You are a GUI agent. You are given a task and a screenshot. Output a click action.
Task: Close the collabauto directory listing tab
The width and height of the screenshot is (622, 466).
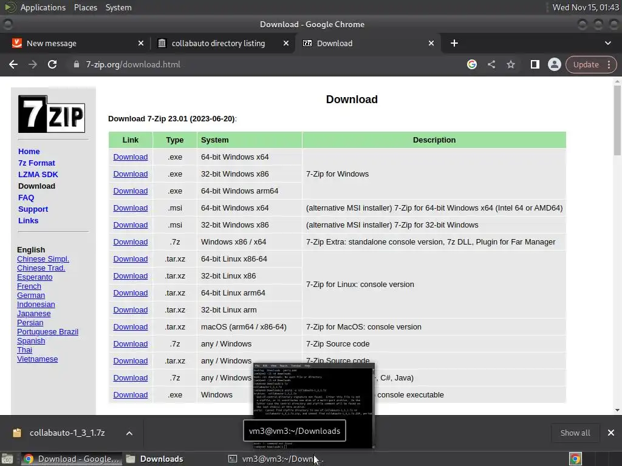tap(286, 43)
